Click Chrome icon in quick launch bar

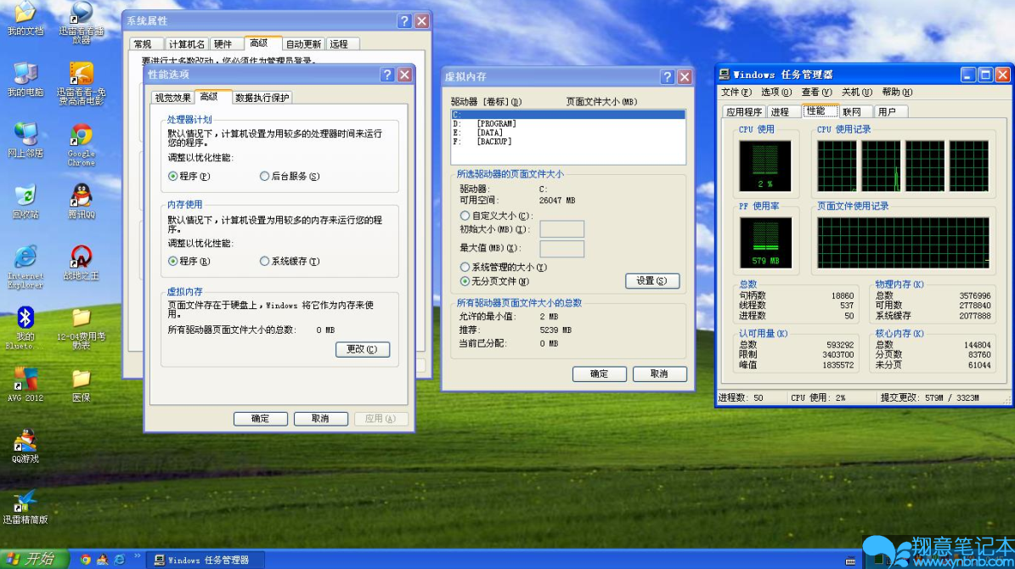pyautogui.click(x=86, y=560)
